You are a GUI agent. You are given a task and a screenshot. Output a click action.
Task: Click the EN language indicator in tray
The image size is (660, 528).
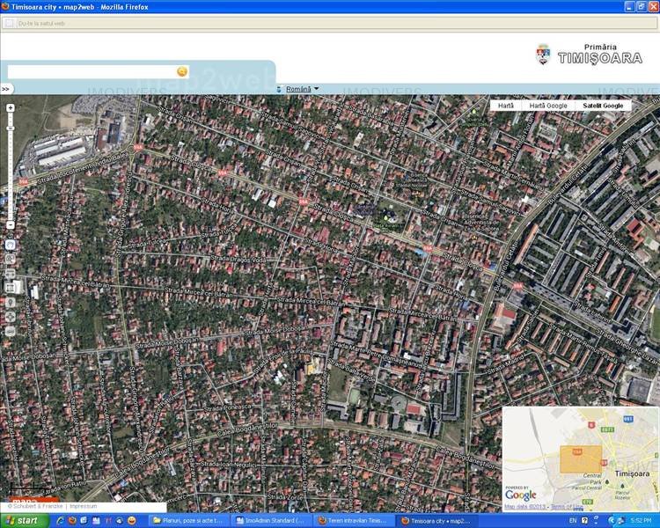click(573, 521)
